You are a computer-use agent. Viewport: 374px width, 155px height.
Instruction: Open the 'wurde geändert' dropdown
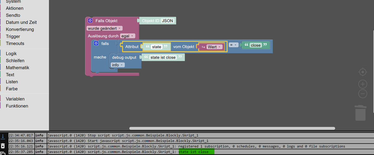coord(104,28)
